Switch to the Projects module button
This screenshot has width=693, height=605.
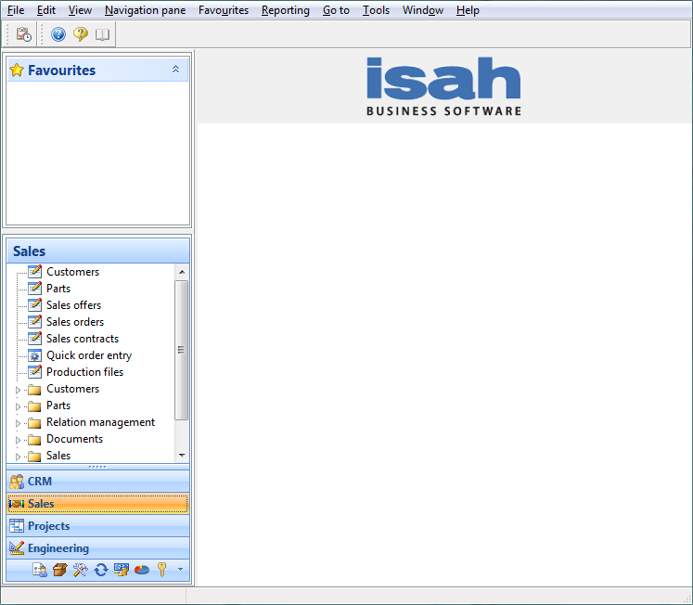[x=98, y=526]
